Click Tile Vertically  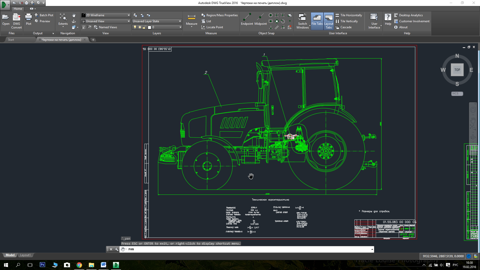pyautogui.click(x=346, y=21)
